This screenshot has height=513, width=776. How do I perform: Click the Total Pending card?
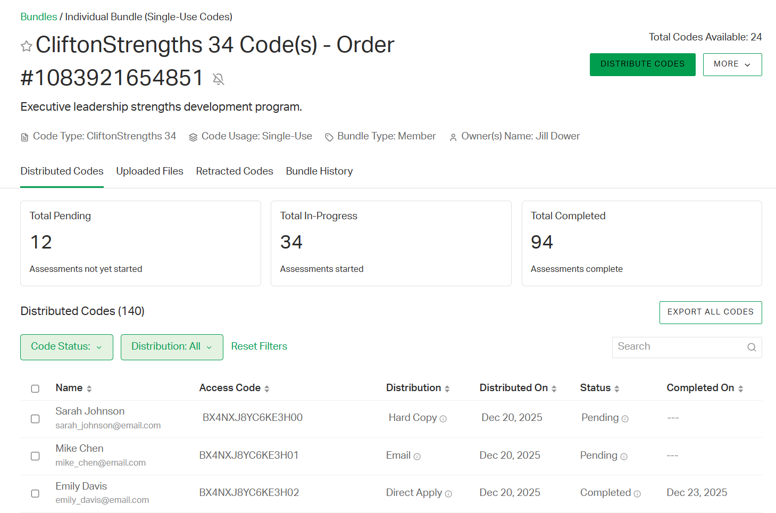[x=140, y=243]
